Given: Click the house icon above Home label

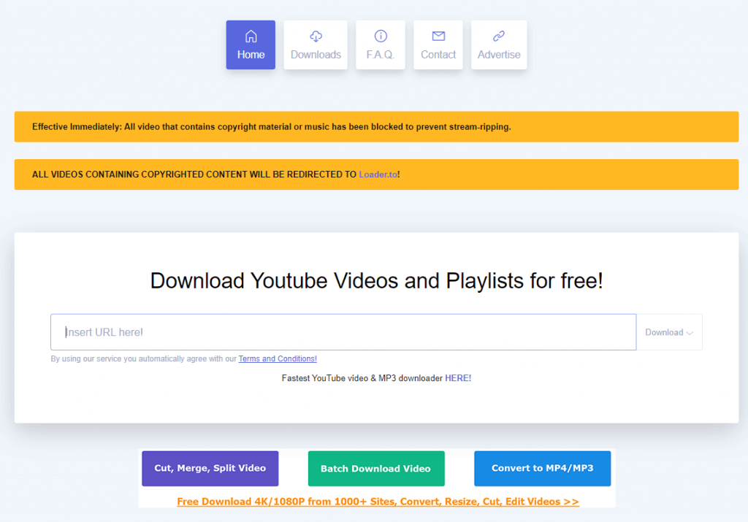Looking at the screenshot, I should tap(251, 36).
